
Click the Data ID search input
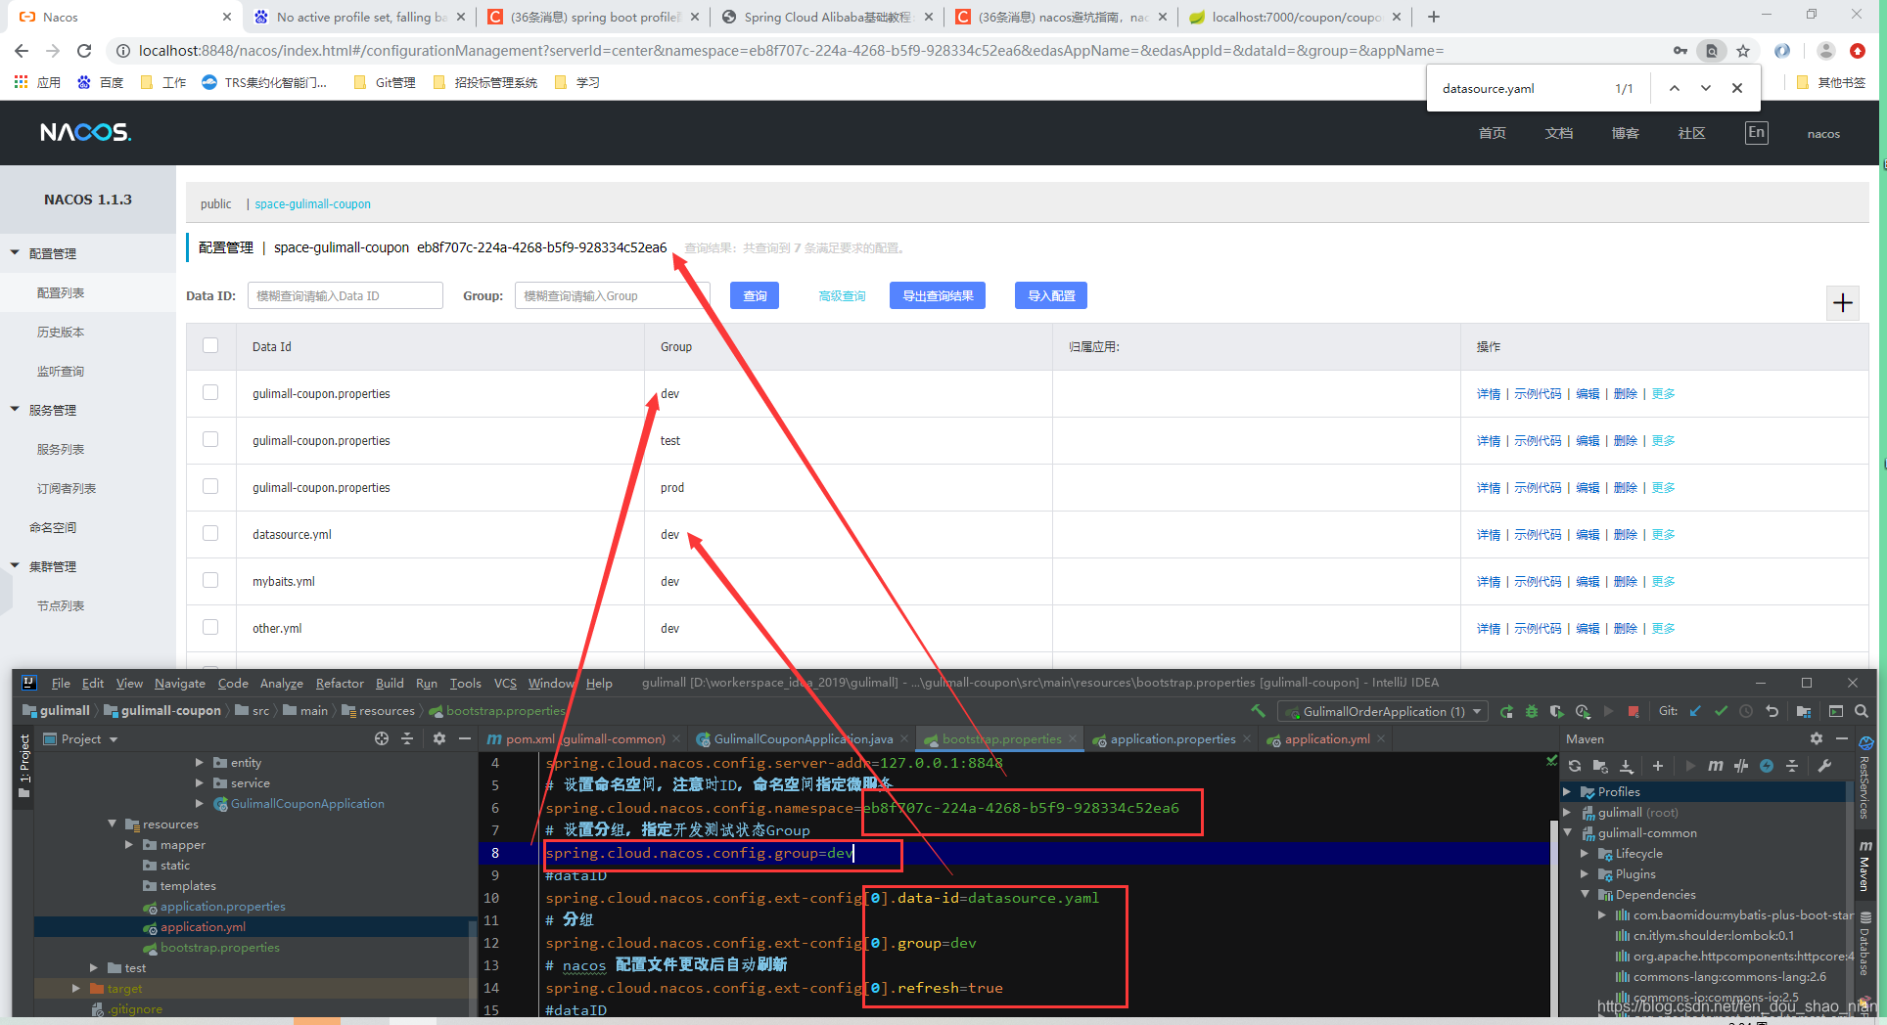point(345,295)
